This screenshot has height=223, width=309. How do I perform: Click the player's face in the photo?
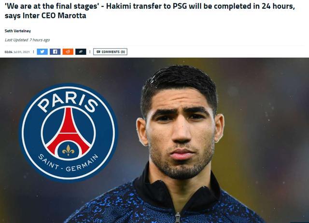[180, 132]
